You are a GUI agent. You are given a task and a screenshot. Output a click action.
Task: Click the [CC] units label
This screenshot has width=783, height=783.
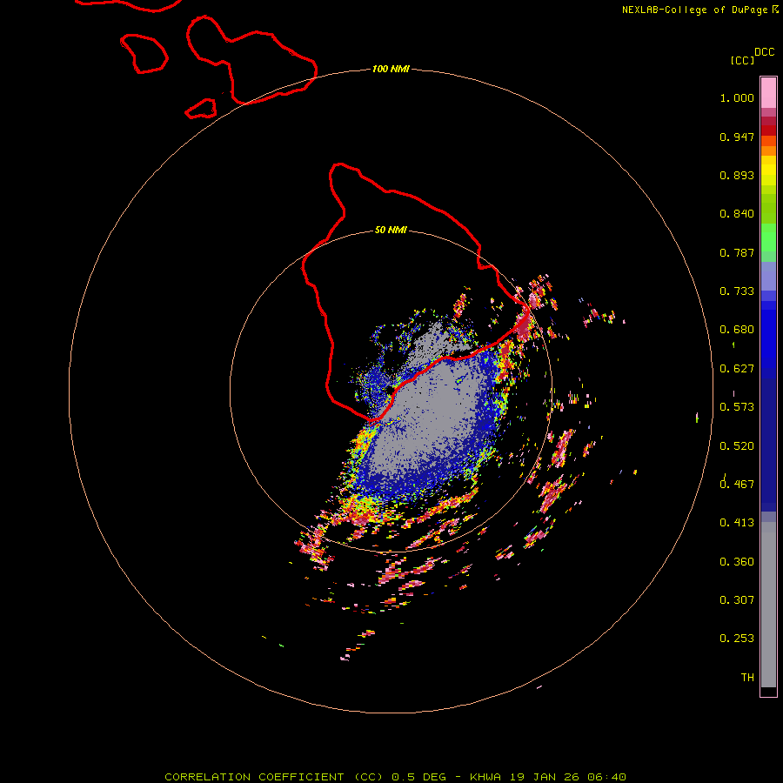pos(742,60)
